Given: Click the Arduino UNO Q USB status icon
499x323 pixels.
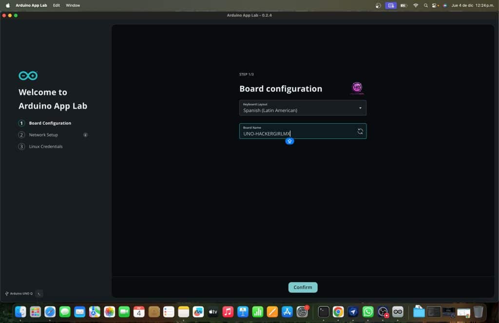Looking at the screenshot, I should [7, 294].
